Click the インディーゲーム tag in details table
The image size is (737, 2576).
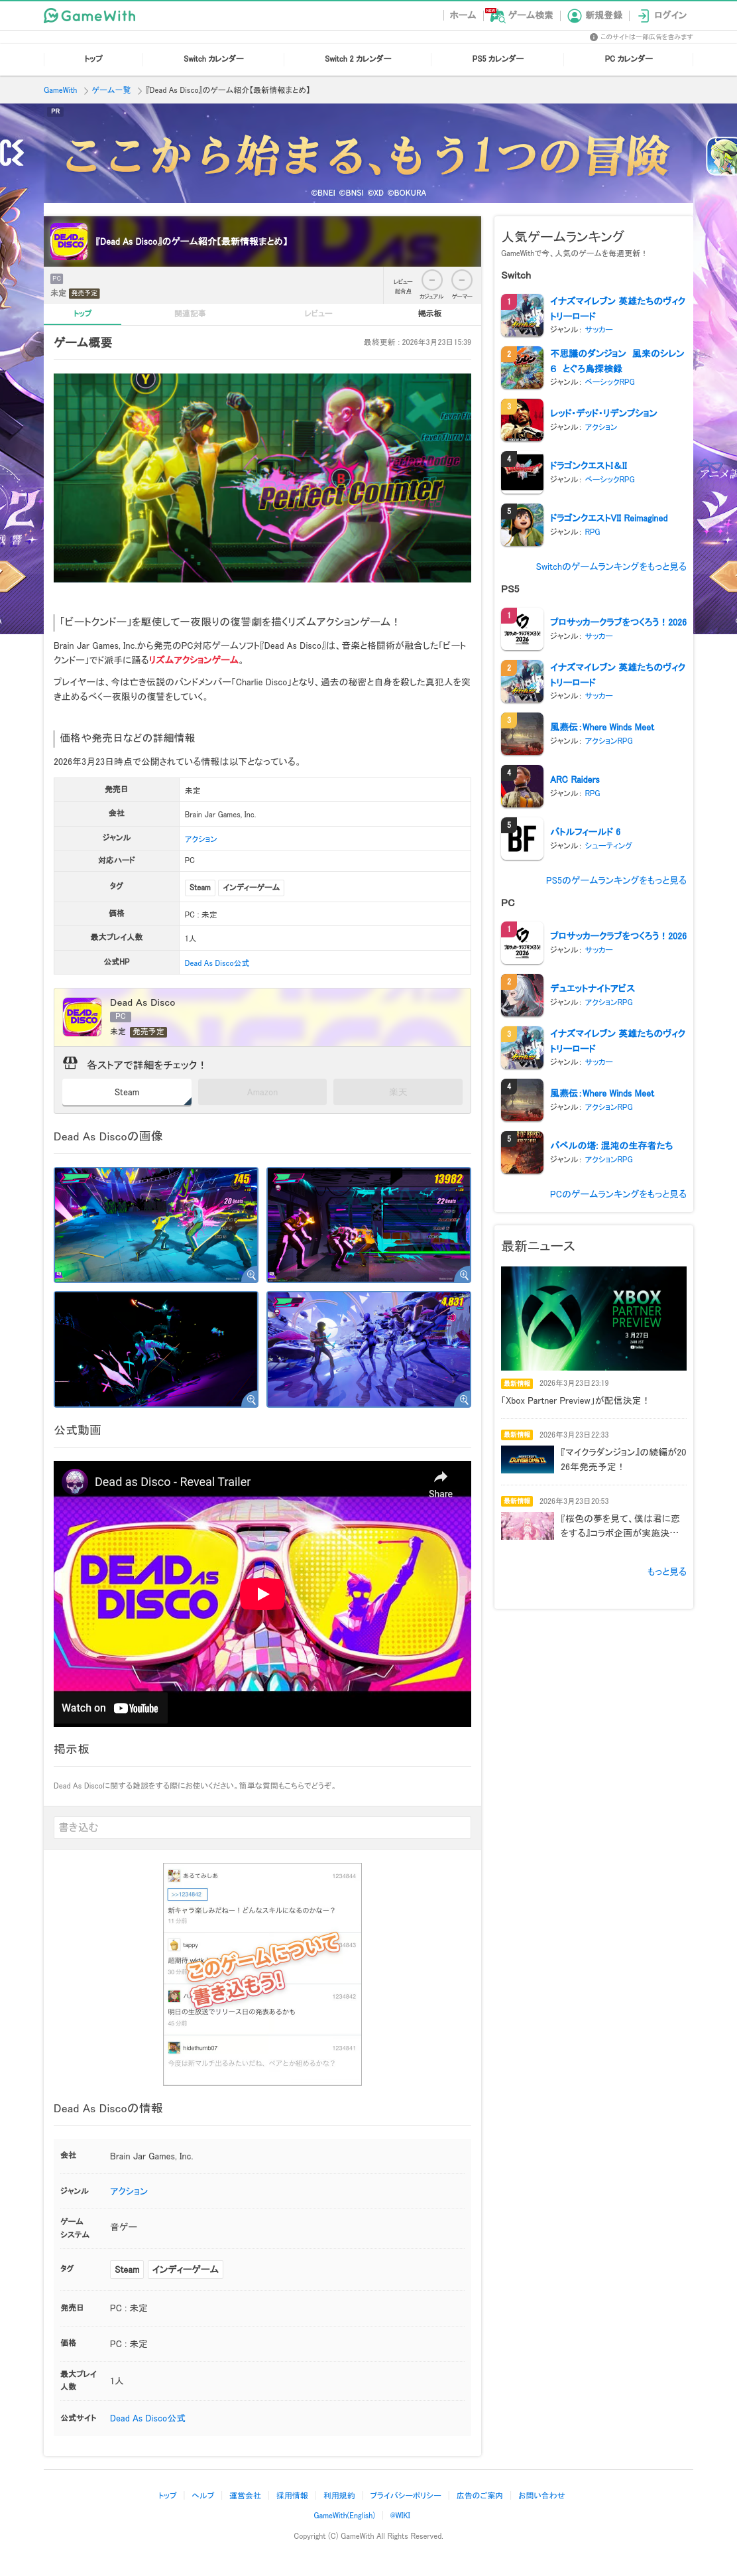(x=252, y=887)
